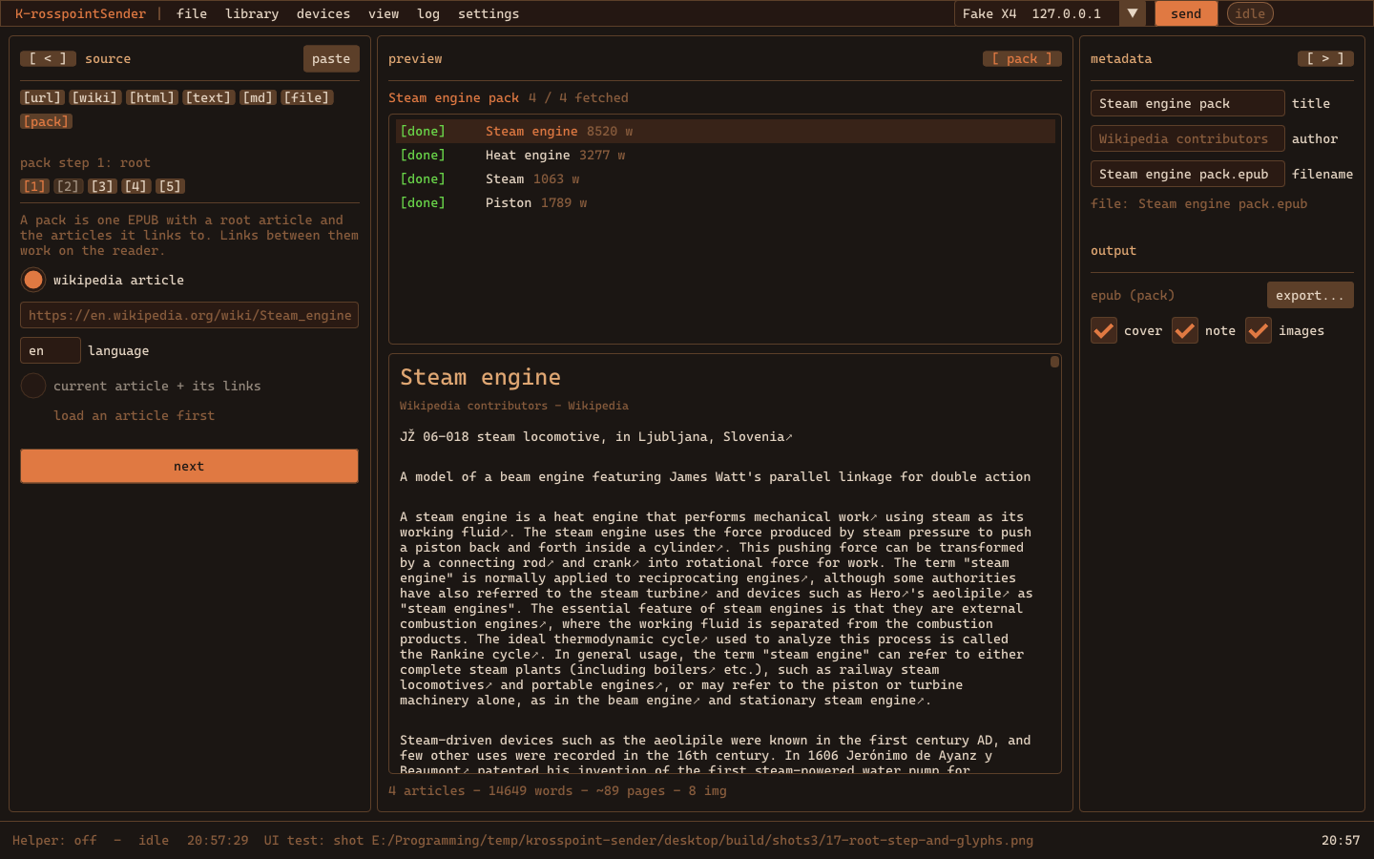The height and width of the screenshot is (859, 1374).
Task: Select the [md] source tab
Action: tap(258, 97)
